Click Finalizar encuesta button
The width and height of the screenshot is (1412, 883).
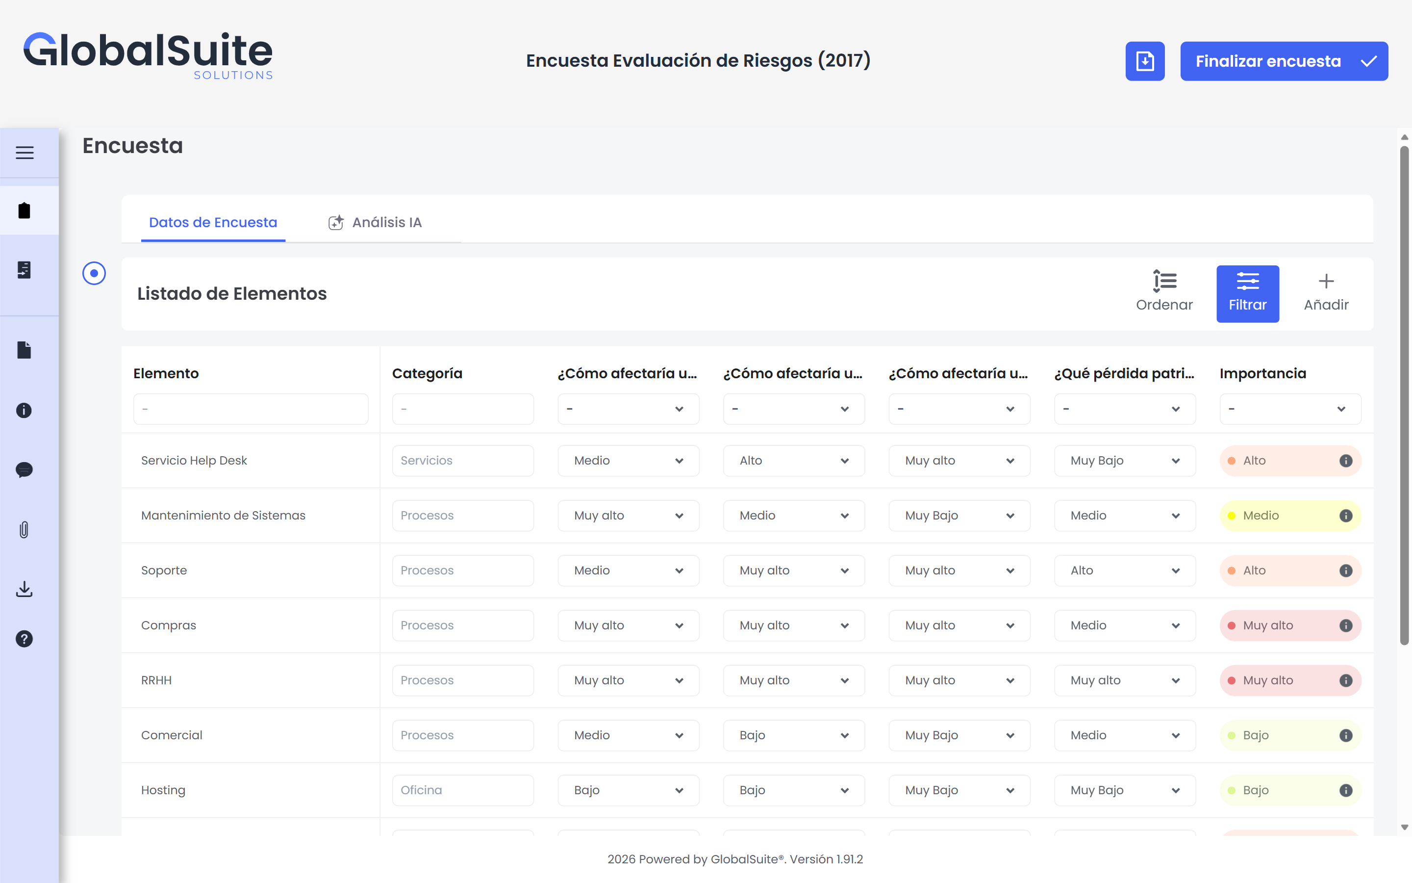coord(1284,61)
